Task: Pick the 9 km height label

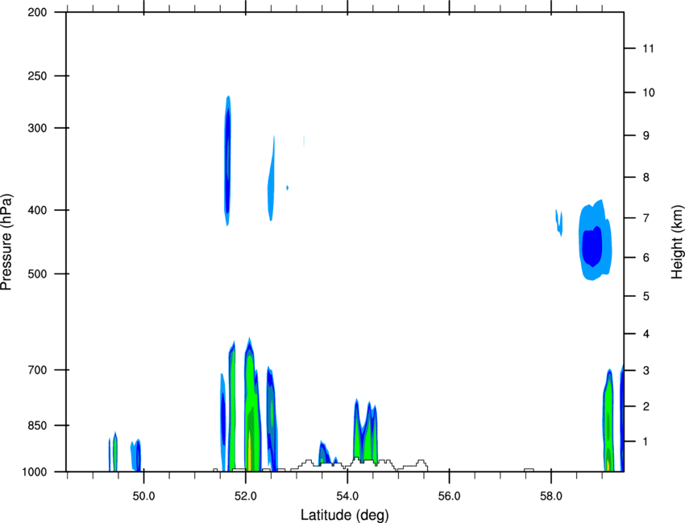Action: pyautogui.click(x=646, y=136)
